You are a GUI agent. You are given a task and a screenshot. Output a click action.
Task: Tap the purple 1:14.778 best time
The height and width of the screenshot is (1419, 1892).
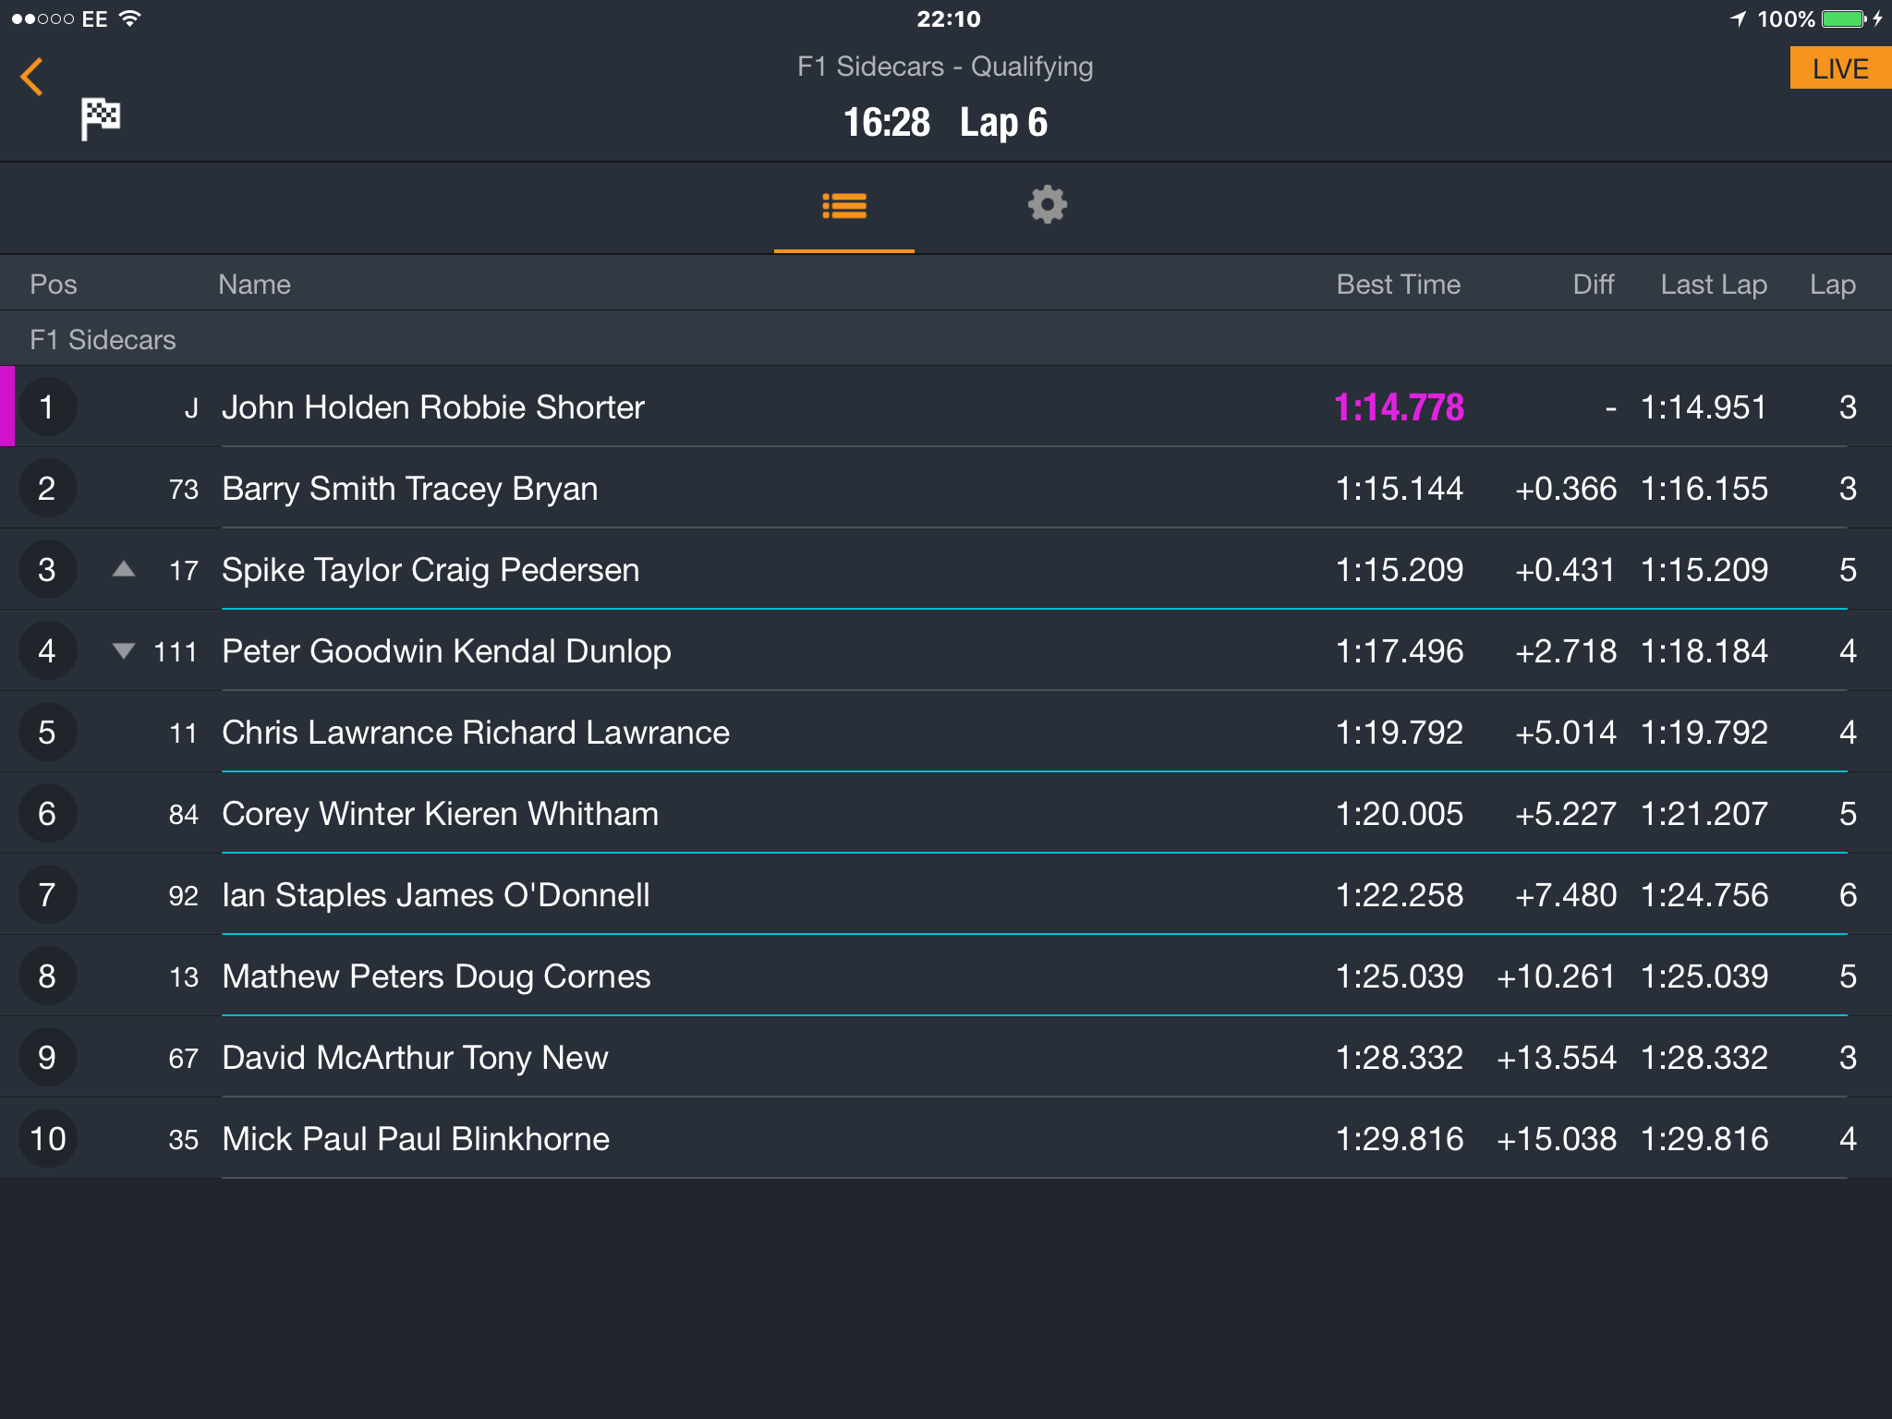[1399, 407]
